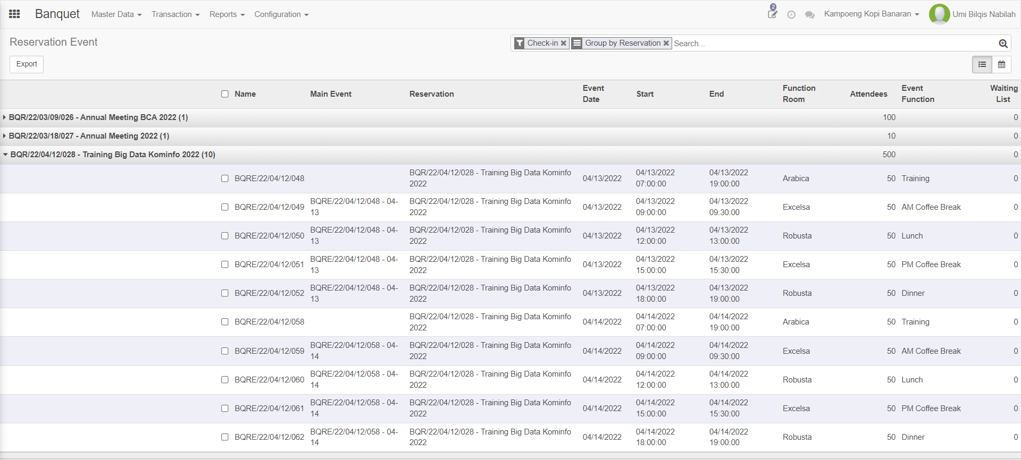1021x460 pixels.
Task: Switch to list view icon
Action: click(x=982, y=64)
